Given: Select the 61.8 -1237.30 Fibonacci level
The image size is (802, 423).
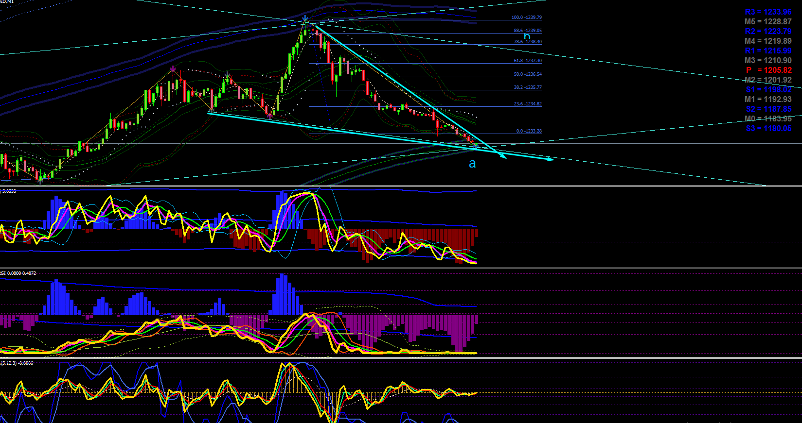Looking at the screenshot, I should pyautogui.click(x=528, y=61).
